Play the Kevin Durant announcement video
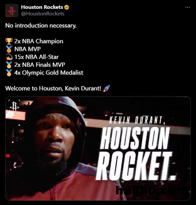Image resolution: width=196 pixels, height=205 pixels. (98, 148)
